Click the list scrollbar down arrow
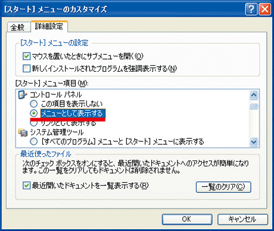Image resolution: width=274 pixels, height=231 pixels. [x=254, y=142]
